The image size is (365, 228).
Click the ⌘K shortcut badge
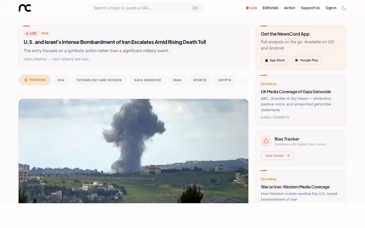[x=195, y=8]
